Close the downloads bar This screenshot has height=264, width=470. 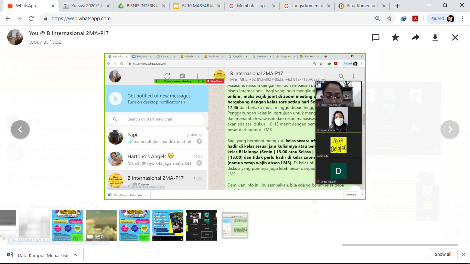click(x=463, y=254)
